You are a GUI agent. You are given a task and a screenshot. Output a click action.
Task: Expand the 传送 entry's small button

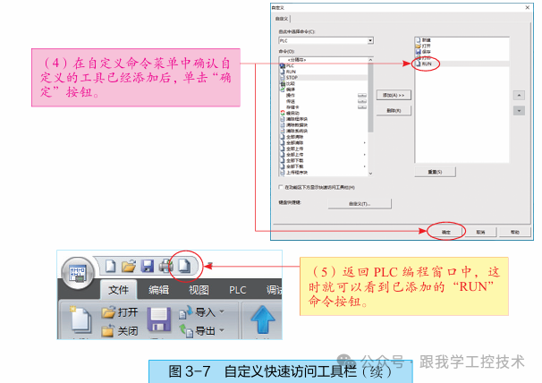pos(362,101)
